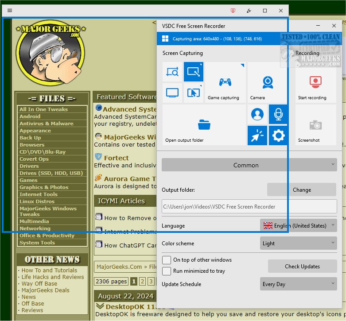The height and width of the screenshot is (321, 346).
Task: Expand game capturing options corner arrow
Action: [x=242, y=65]
